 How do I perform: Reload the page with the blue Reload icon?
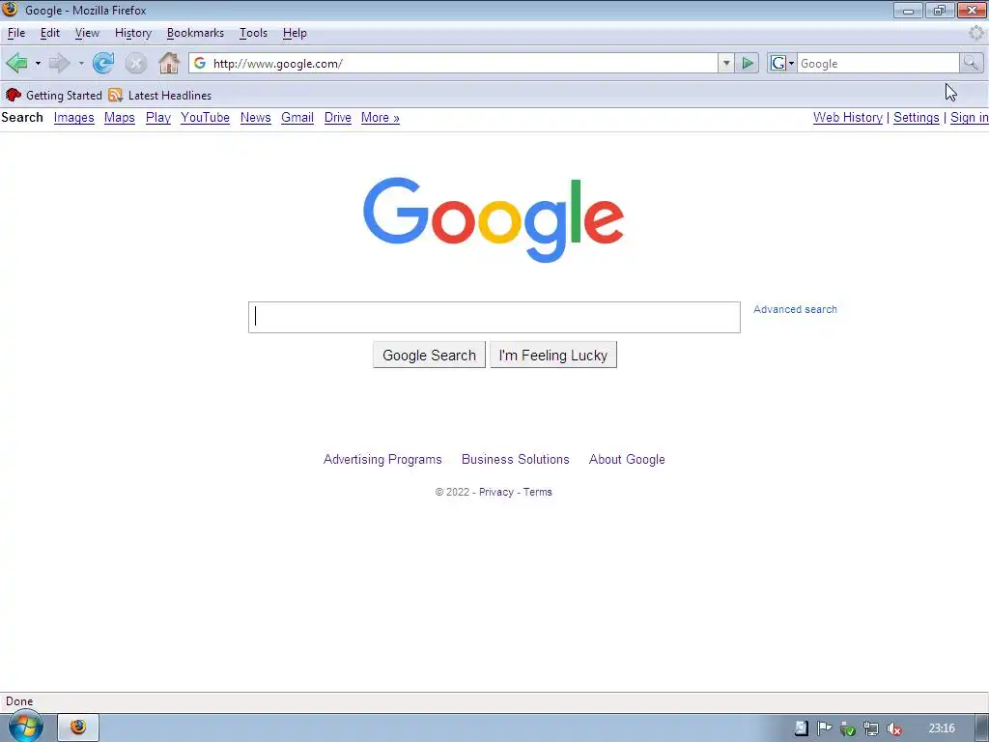point(103,63)
